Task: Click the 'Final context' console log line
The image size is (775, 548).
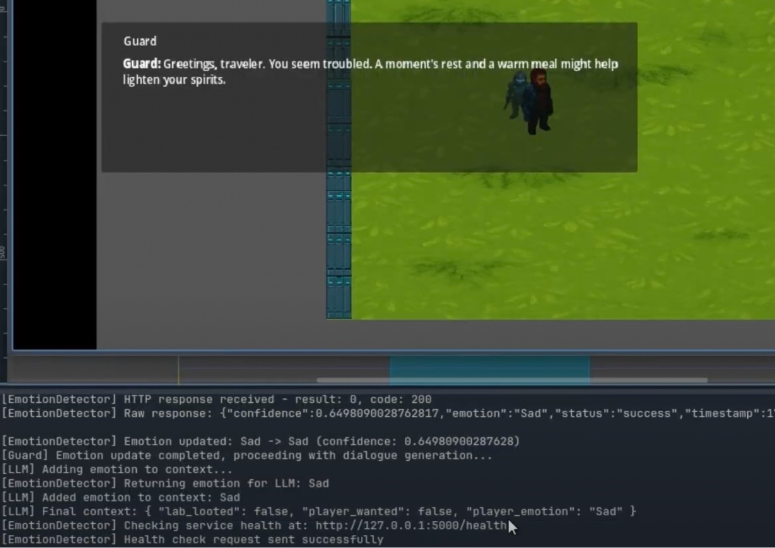Action: (x=319, y=512)
